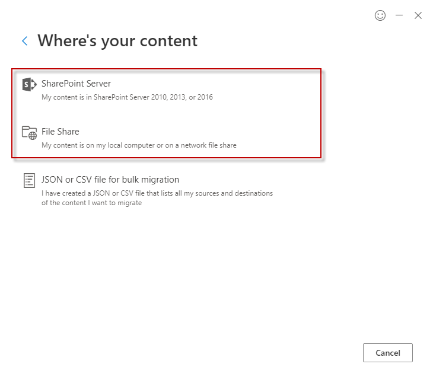Click the 'of the content I want to migrate' line
The width and height of the screenshot is (433, 367).
[91, 203]
